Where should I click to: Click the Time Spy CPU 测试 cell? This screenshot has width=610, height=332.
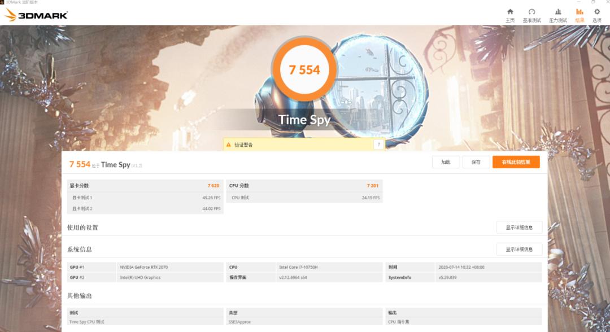(87, 322)
